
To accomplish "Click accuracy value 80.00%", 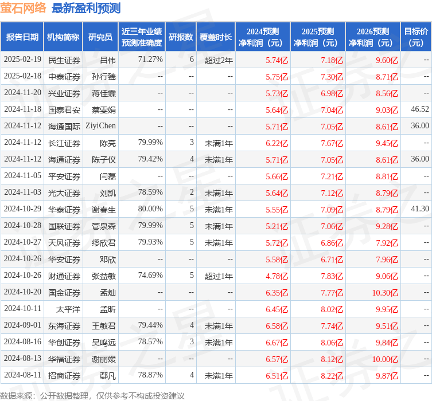I will 150,209.
